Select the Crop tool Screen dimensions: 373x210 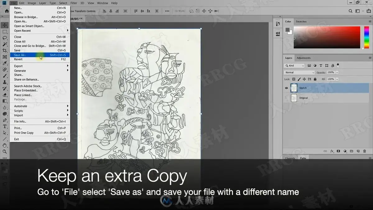coord(5,50)
